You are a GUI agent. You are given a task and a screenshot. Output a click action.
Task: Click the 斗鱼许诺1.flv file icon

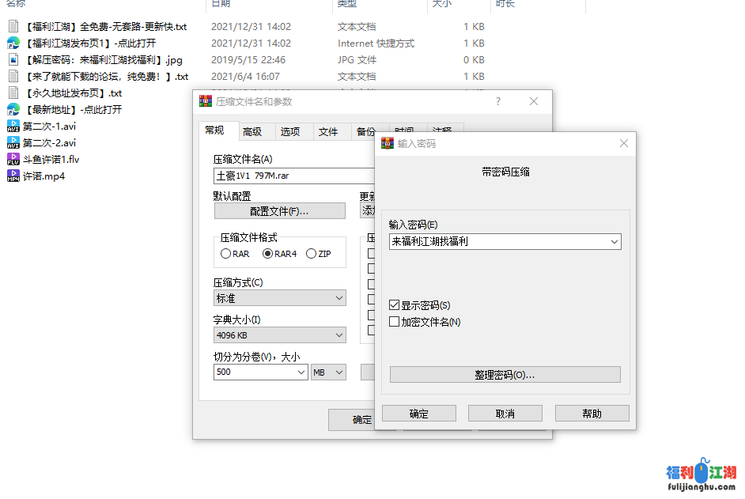(x=13, y=160)
